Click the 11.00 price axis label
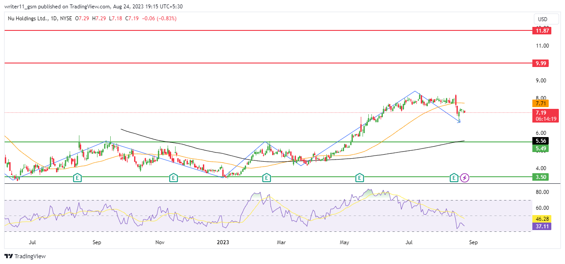Image resolution: width=565 pixels, height=264 pixels. [x=543, y=45]
